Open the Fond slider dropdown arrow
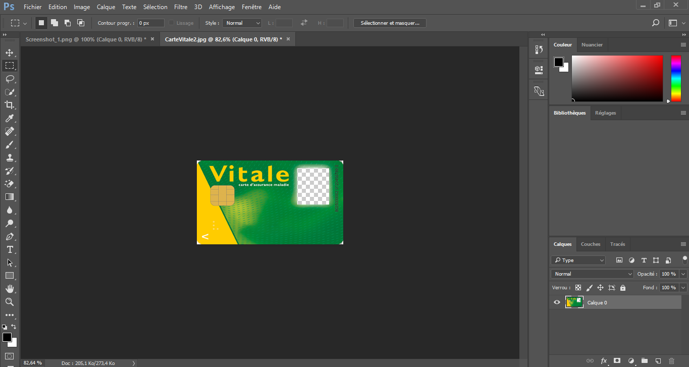Screen dimensions: 689x367 pyautogui.click(x=683, y=287)
